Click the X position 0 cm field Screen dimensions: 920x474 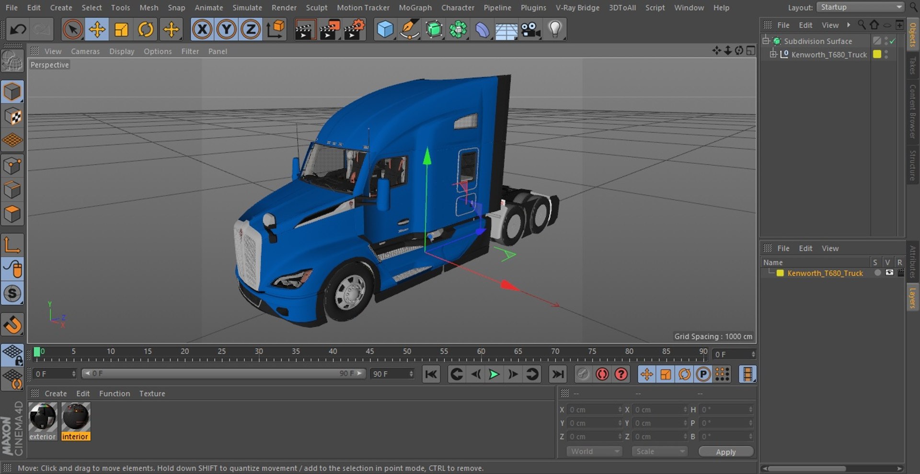coord(594,410)
